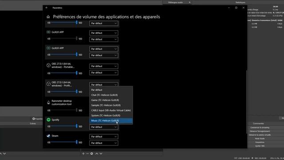Select Sample (TC-Helicon GoXLR) option
Screen dimensions: 284x160
pos(111,105)
